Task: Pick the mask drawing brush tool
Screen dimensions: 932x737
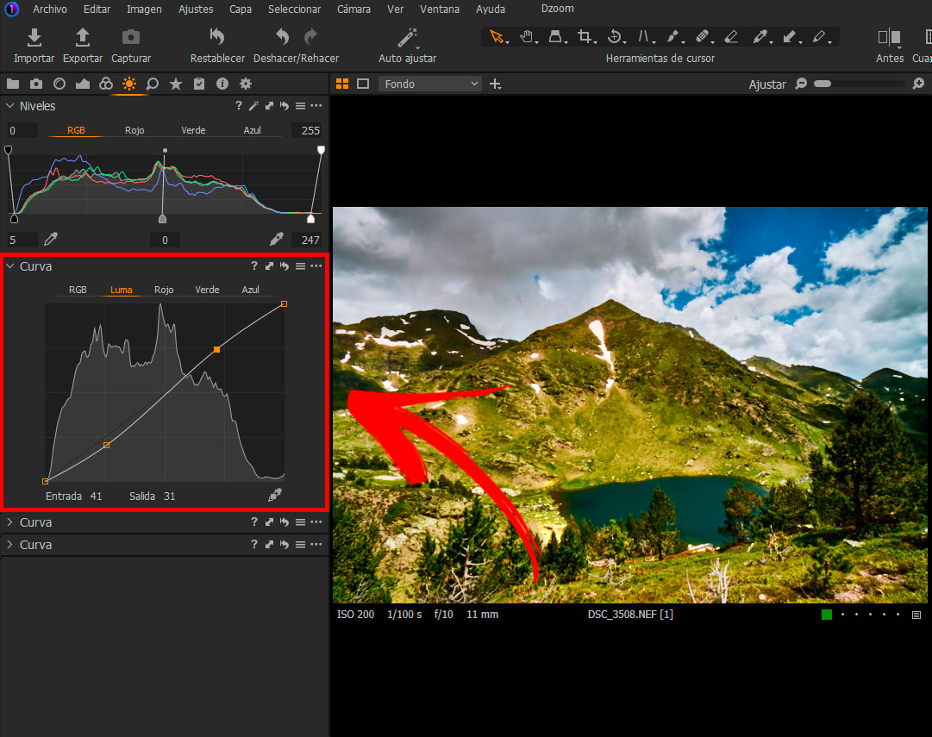Action: 674,36
